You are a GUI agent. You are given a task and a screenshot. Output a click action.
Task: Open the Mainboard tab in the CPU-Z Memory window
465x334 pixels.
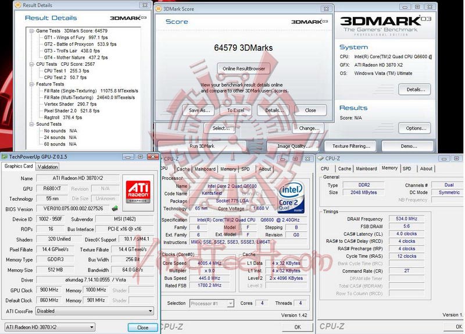(x=367, y=169)
